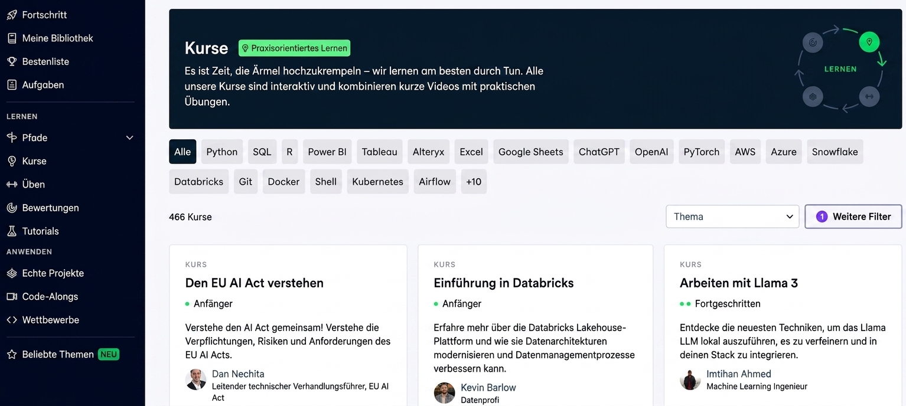This screenshot has width=906, height=406.
Task: Filter courses by PyTorch
Action: 702,152
